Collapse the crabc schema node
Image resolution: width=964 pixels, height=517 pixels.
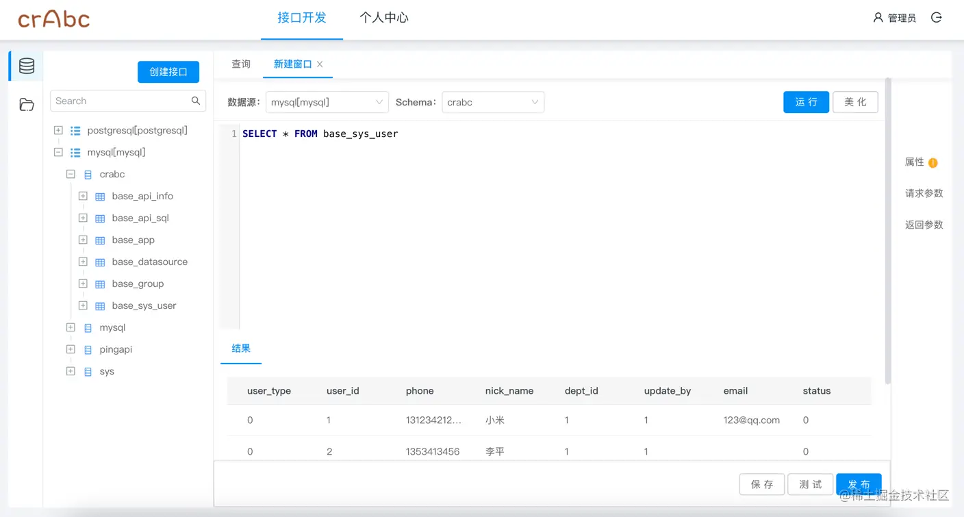click(71, 174)
